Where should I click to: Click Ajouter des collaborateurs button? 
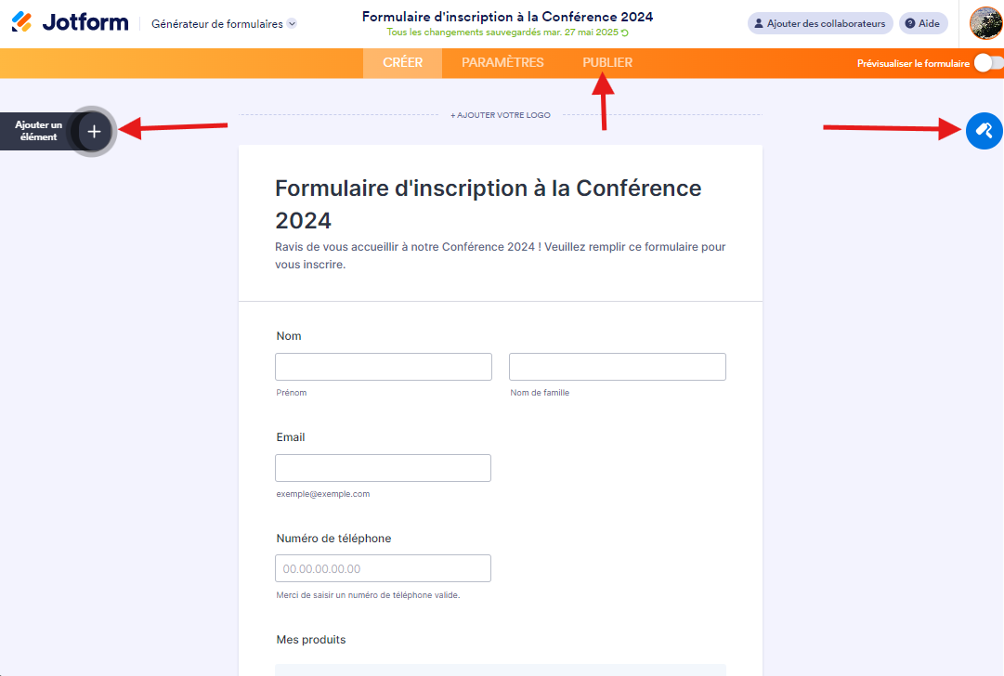820,23
